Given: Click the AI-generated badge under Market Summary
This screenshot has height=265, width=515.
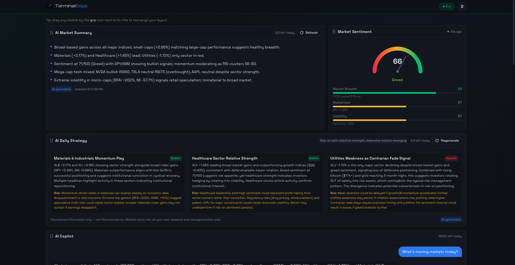Looking at the screenshot, I should point(61,89).
